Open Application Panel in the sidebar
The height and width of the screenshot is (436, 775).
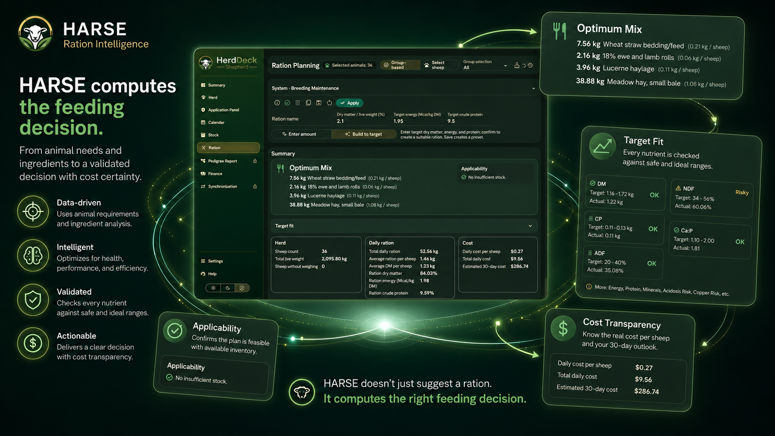click(x=228, y=110)
